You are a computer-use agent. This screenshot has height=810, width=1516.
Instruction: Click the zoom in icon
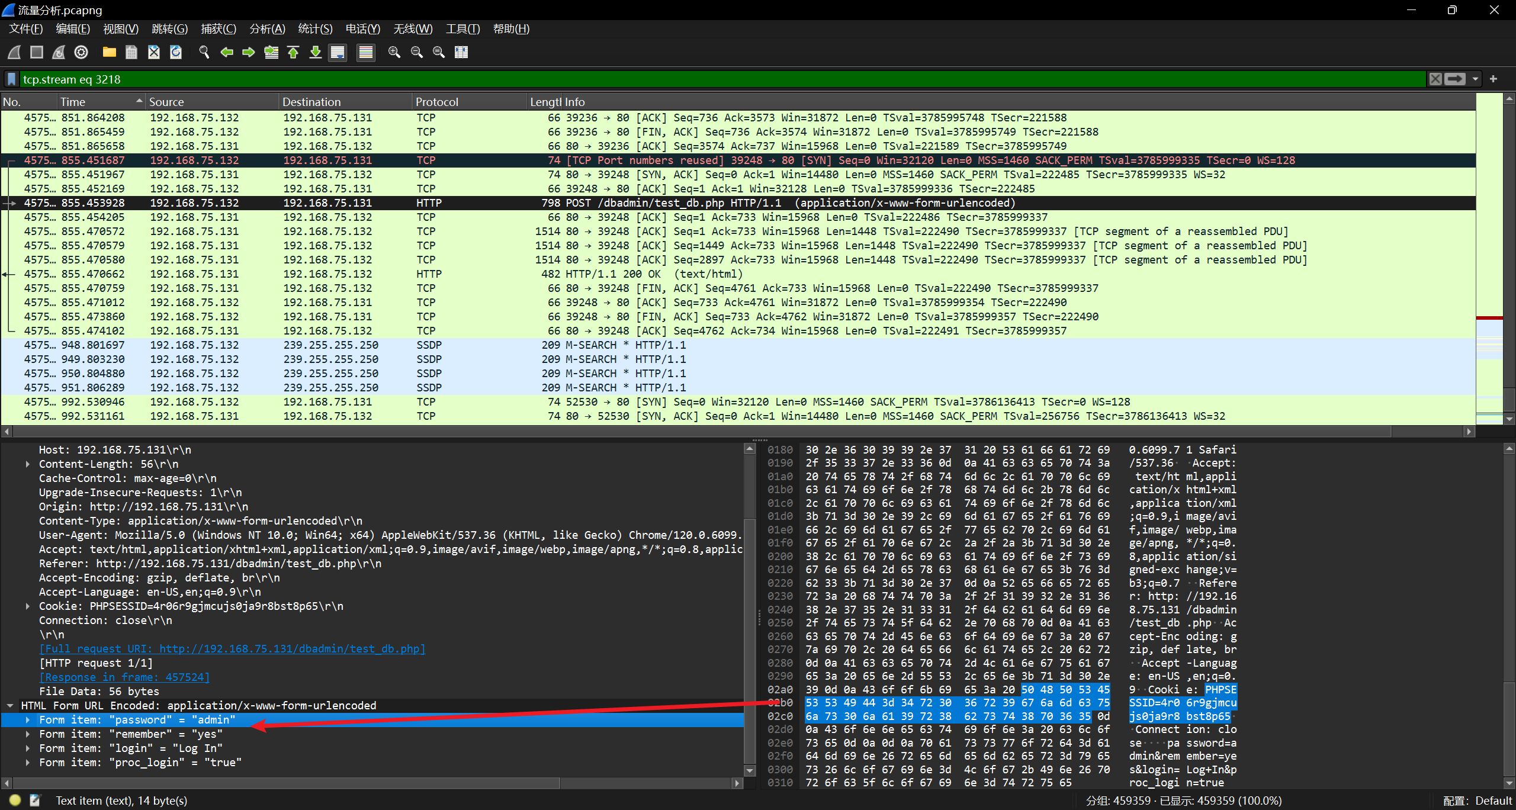coord(394,52)
